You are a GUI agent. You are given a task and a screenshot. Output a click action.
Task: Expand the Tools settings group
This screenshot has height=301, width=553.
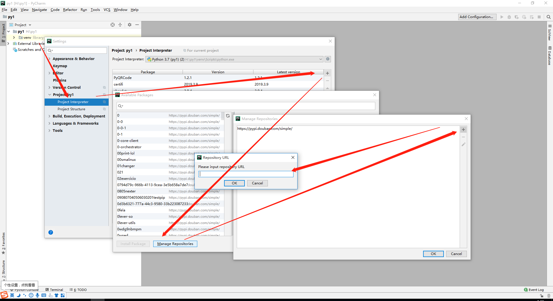tap(50, 131)
